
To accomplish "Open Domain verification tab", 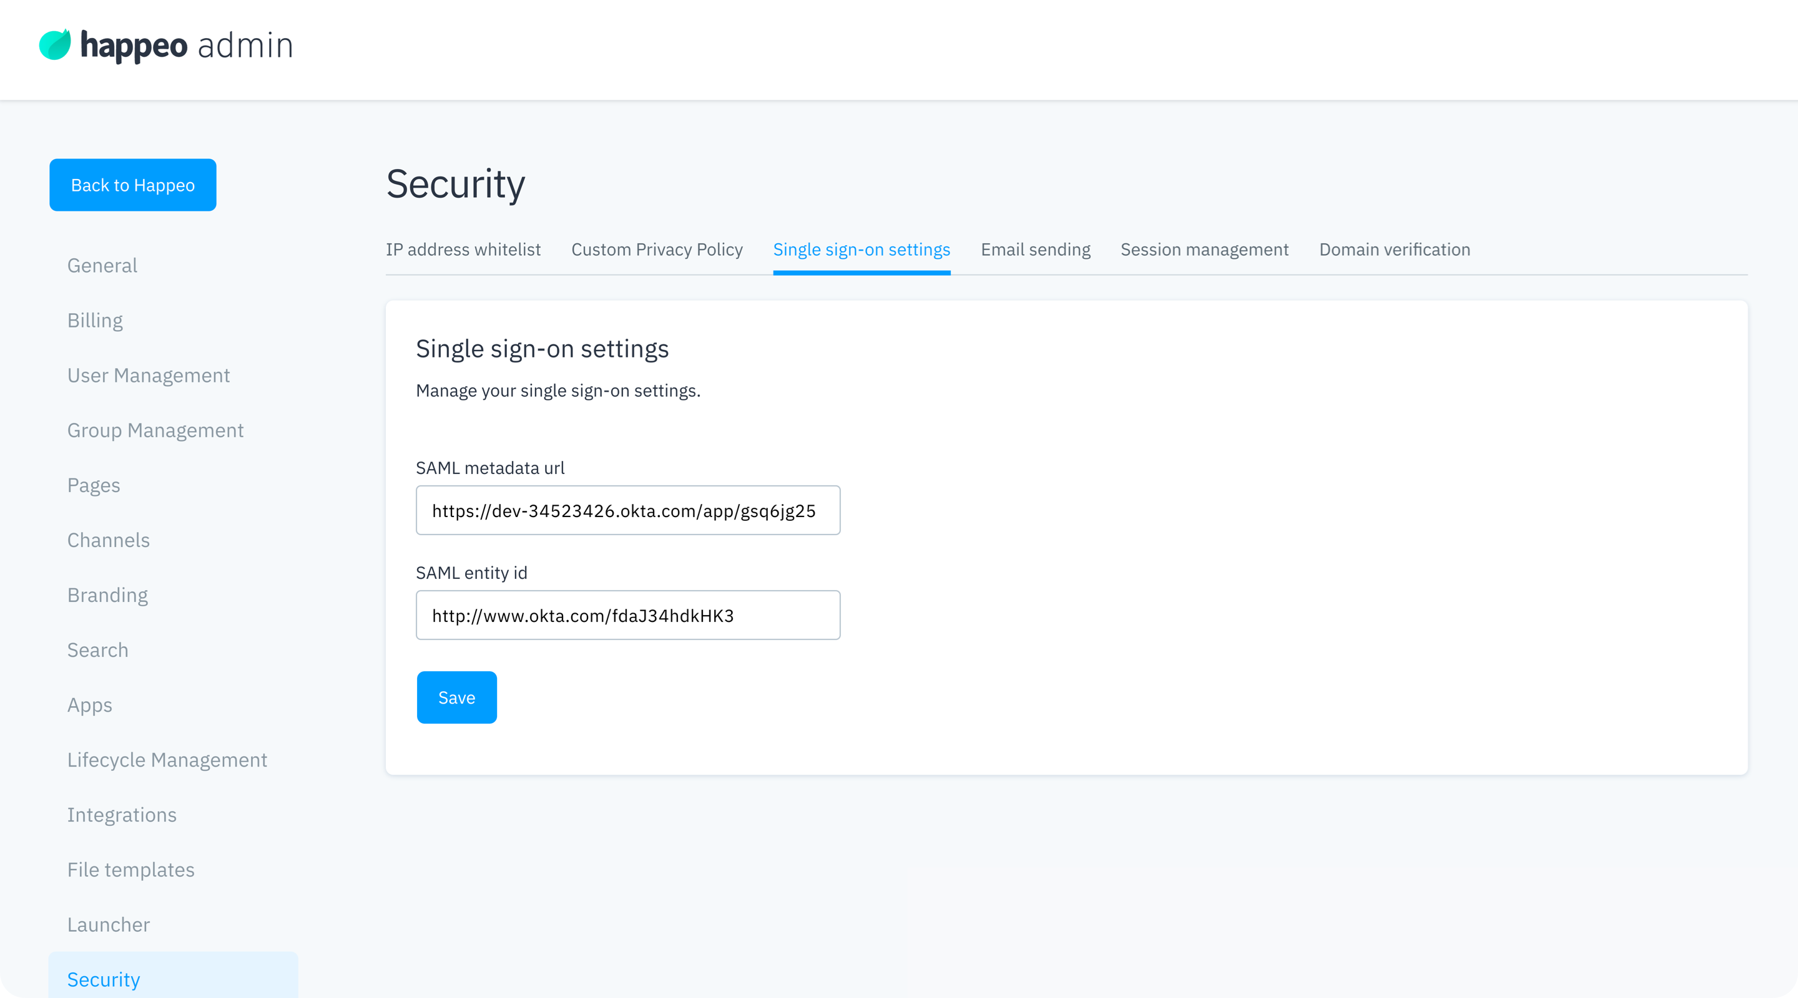I will [1394, 249].
